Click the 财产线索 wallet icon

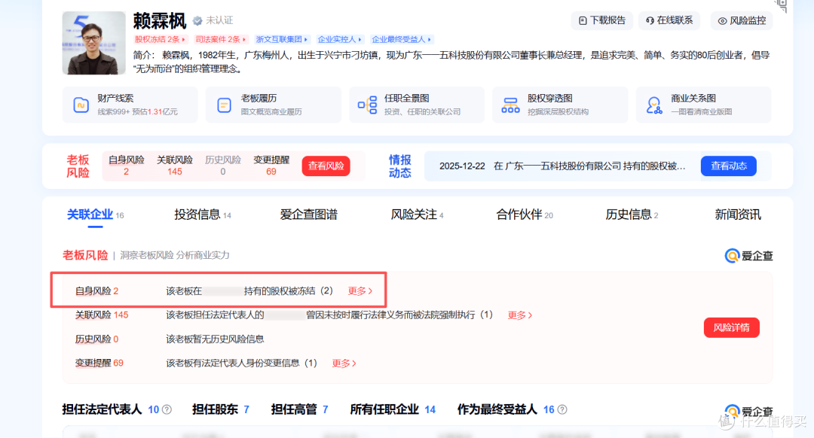pyautogui.click(x=81, y=105)
